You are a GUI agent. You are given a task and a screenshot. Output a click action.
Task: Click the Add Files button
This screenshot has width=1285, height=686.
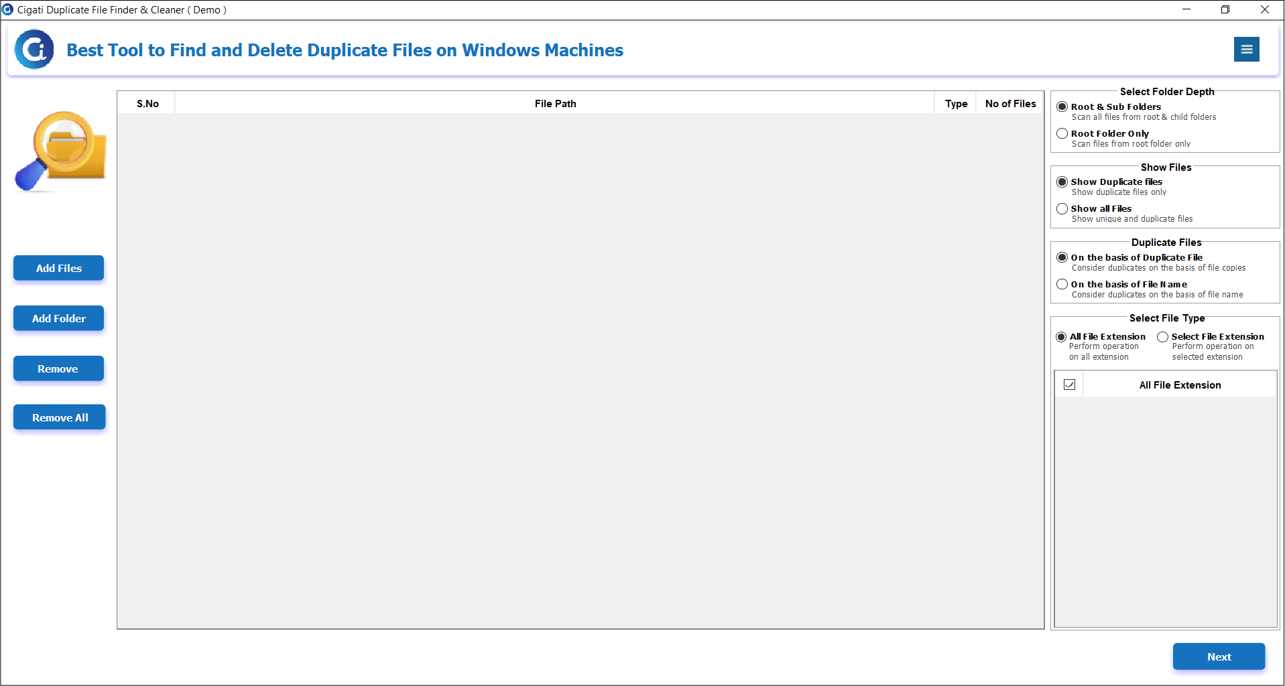coord(59,268)
